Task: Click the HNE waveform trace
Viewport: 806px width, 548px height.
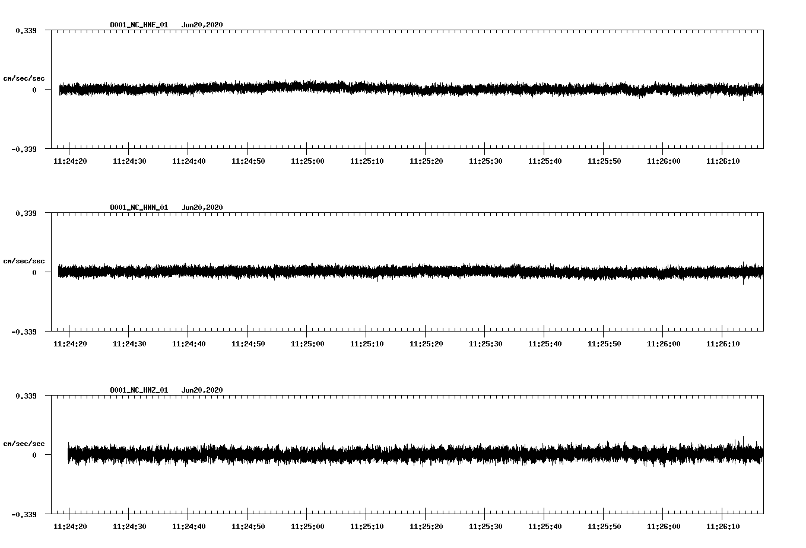Action: coord(411,89)
